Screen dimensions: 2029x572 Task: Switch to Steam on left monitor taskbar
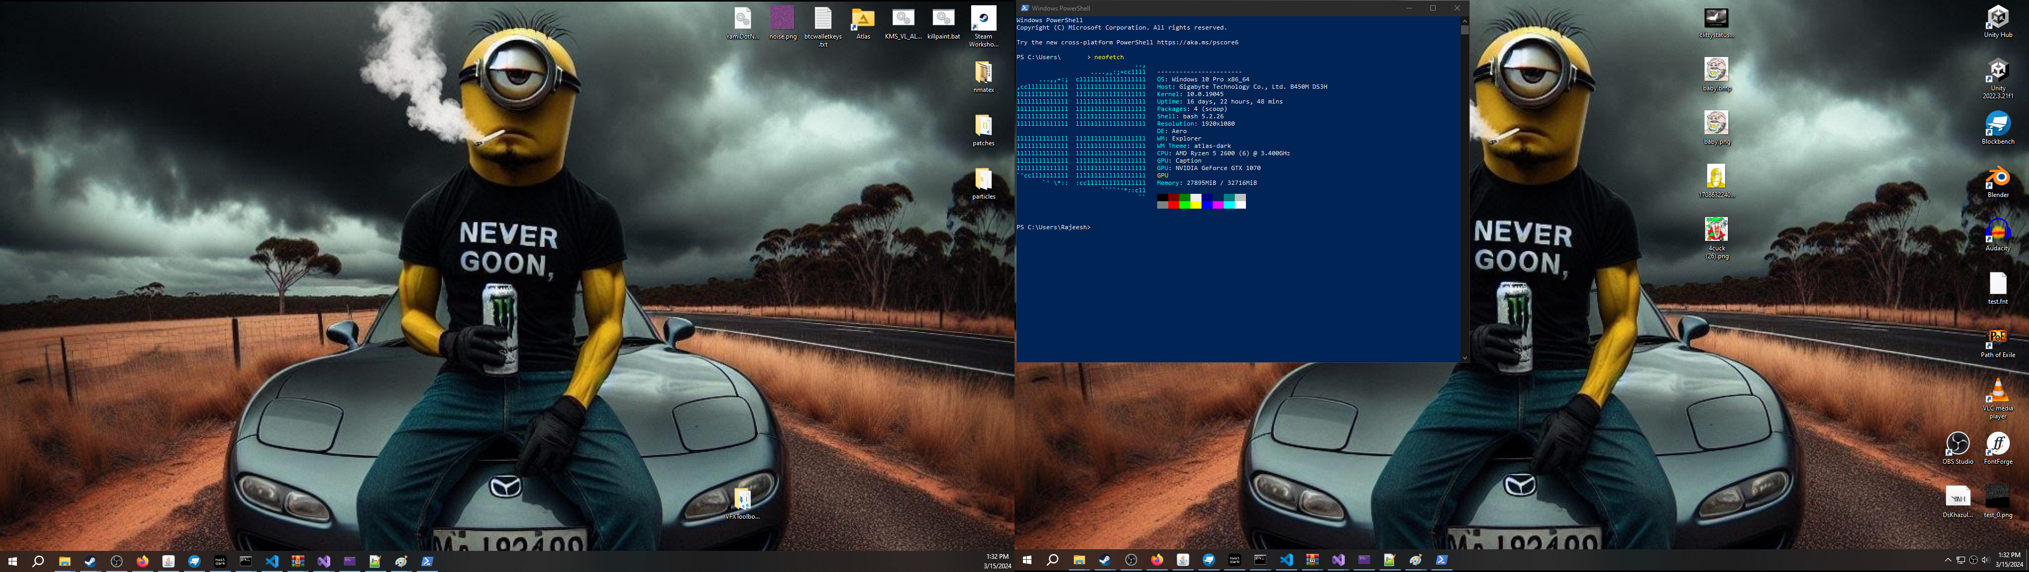(x=90, y=561)
